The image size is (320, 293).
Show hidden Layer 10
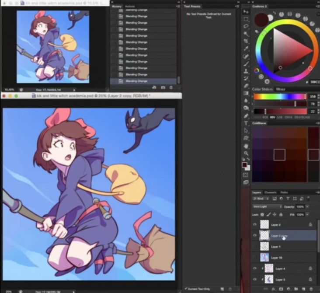tap(255, 258)
